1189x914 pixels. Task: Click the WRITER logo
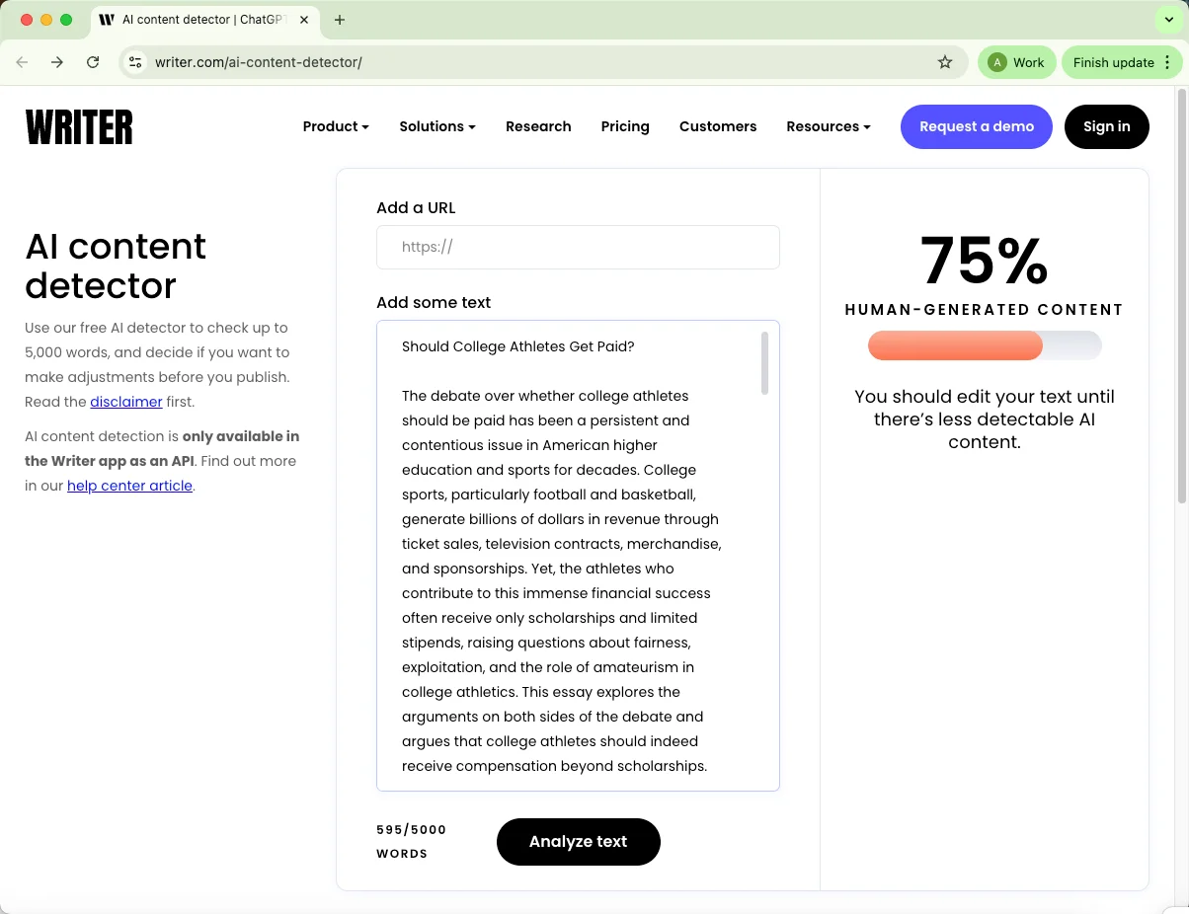coord(79,127)
